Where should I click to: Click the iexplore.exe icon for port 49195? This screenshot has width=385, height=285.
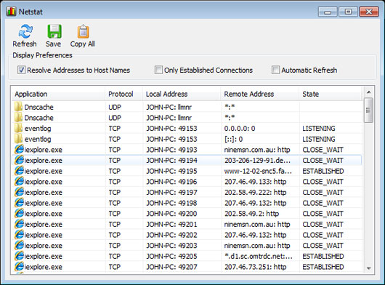click(x=19, y=171)
